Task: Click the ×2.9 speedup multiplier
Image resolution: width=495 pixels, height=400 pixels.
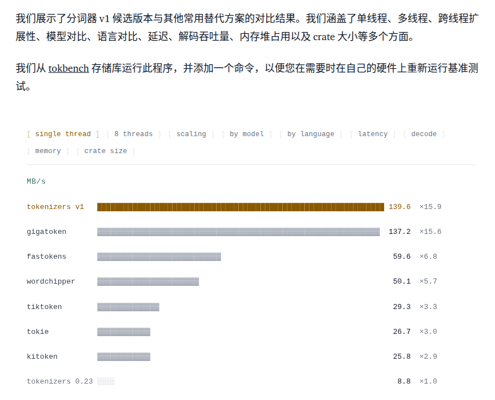Action: click(x=428, y=356)
